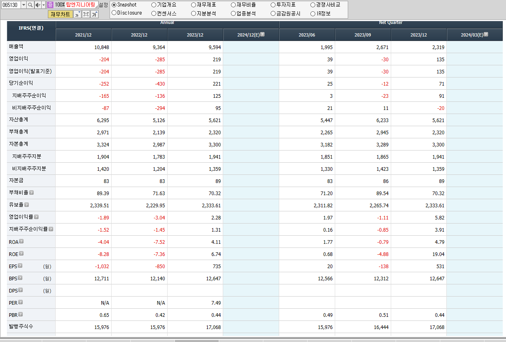Click the 당기순이익 row label
The height and width of the screenshot is (342, 506).
click(21, 83)
